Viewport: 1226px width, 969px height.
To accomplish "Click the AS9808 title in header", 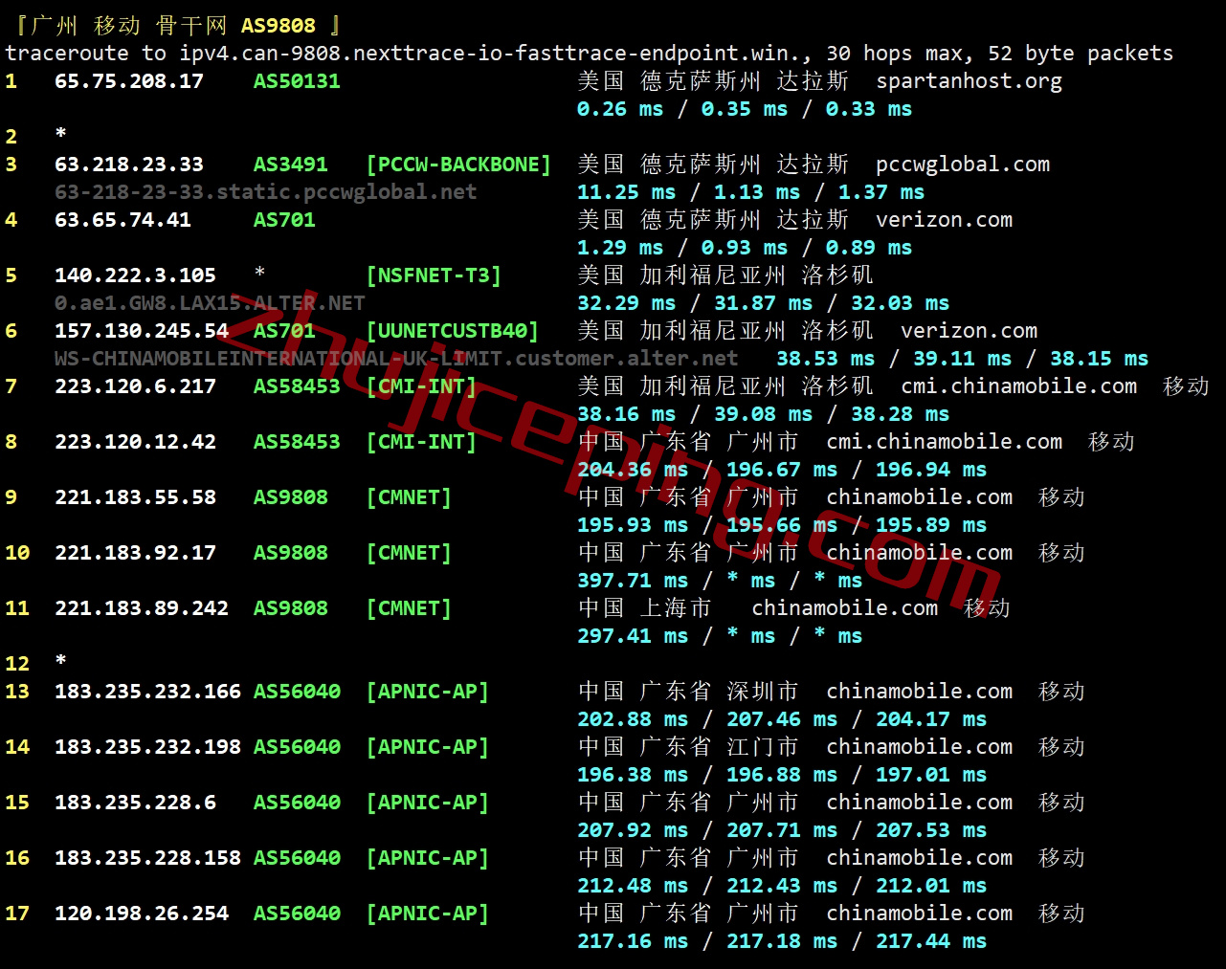I will (278, 26).
